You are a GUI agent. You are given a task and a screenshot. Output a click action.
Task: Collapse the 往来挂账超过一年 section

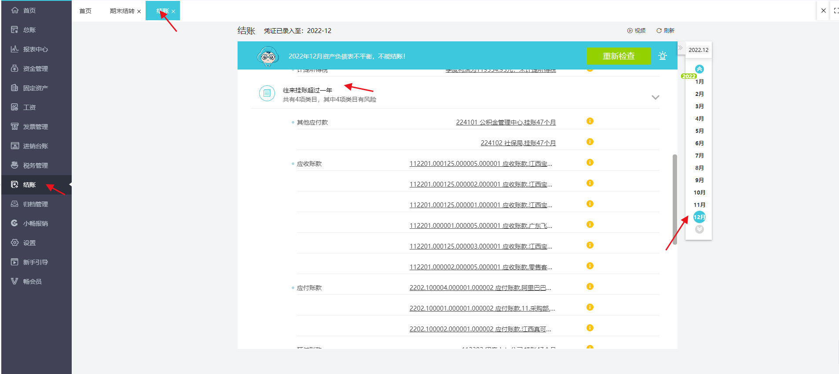coord(655,97)
